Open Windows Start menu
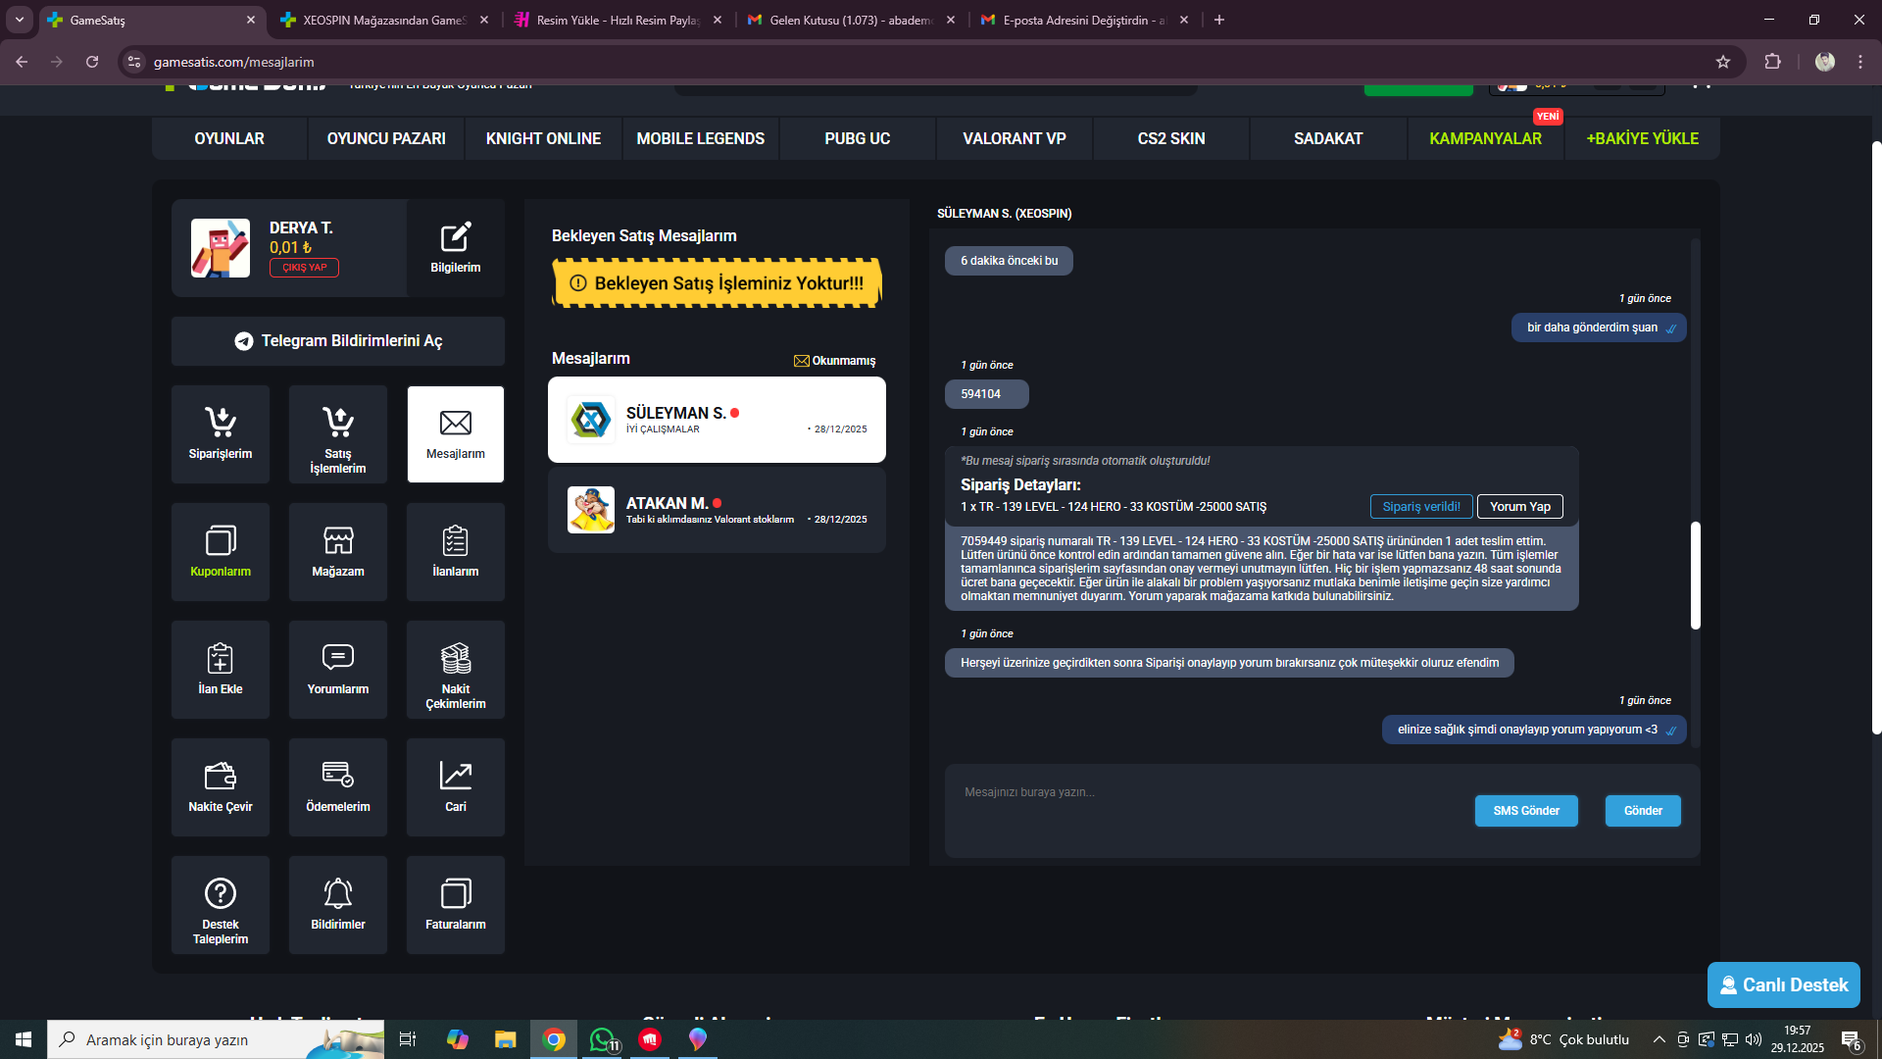 (24, 1039)
